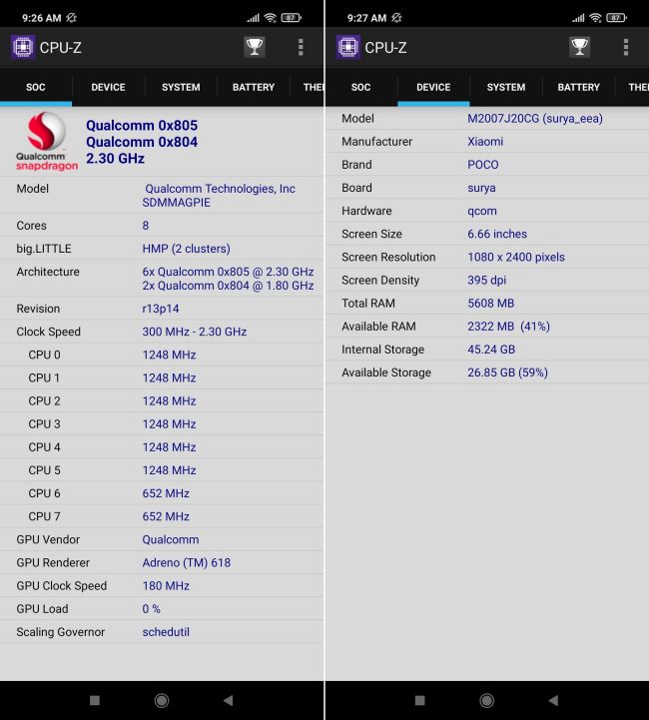Tap GPU Load 0 % value

coord(152,609)
